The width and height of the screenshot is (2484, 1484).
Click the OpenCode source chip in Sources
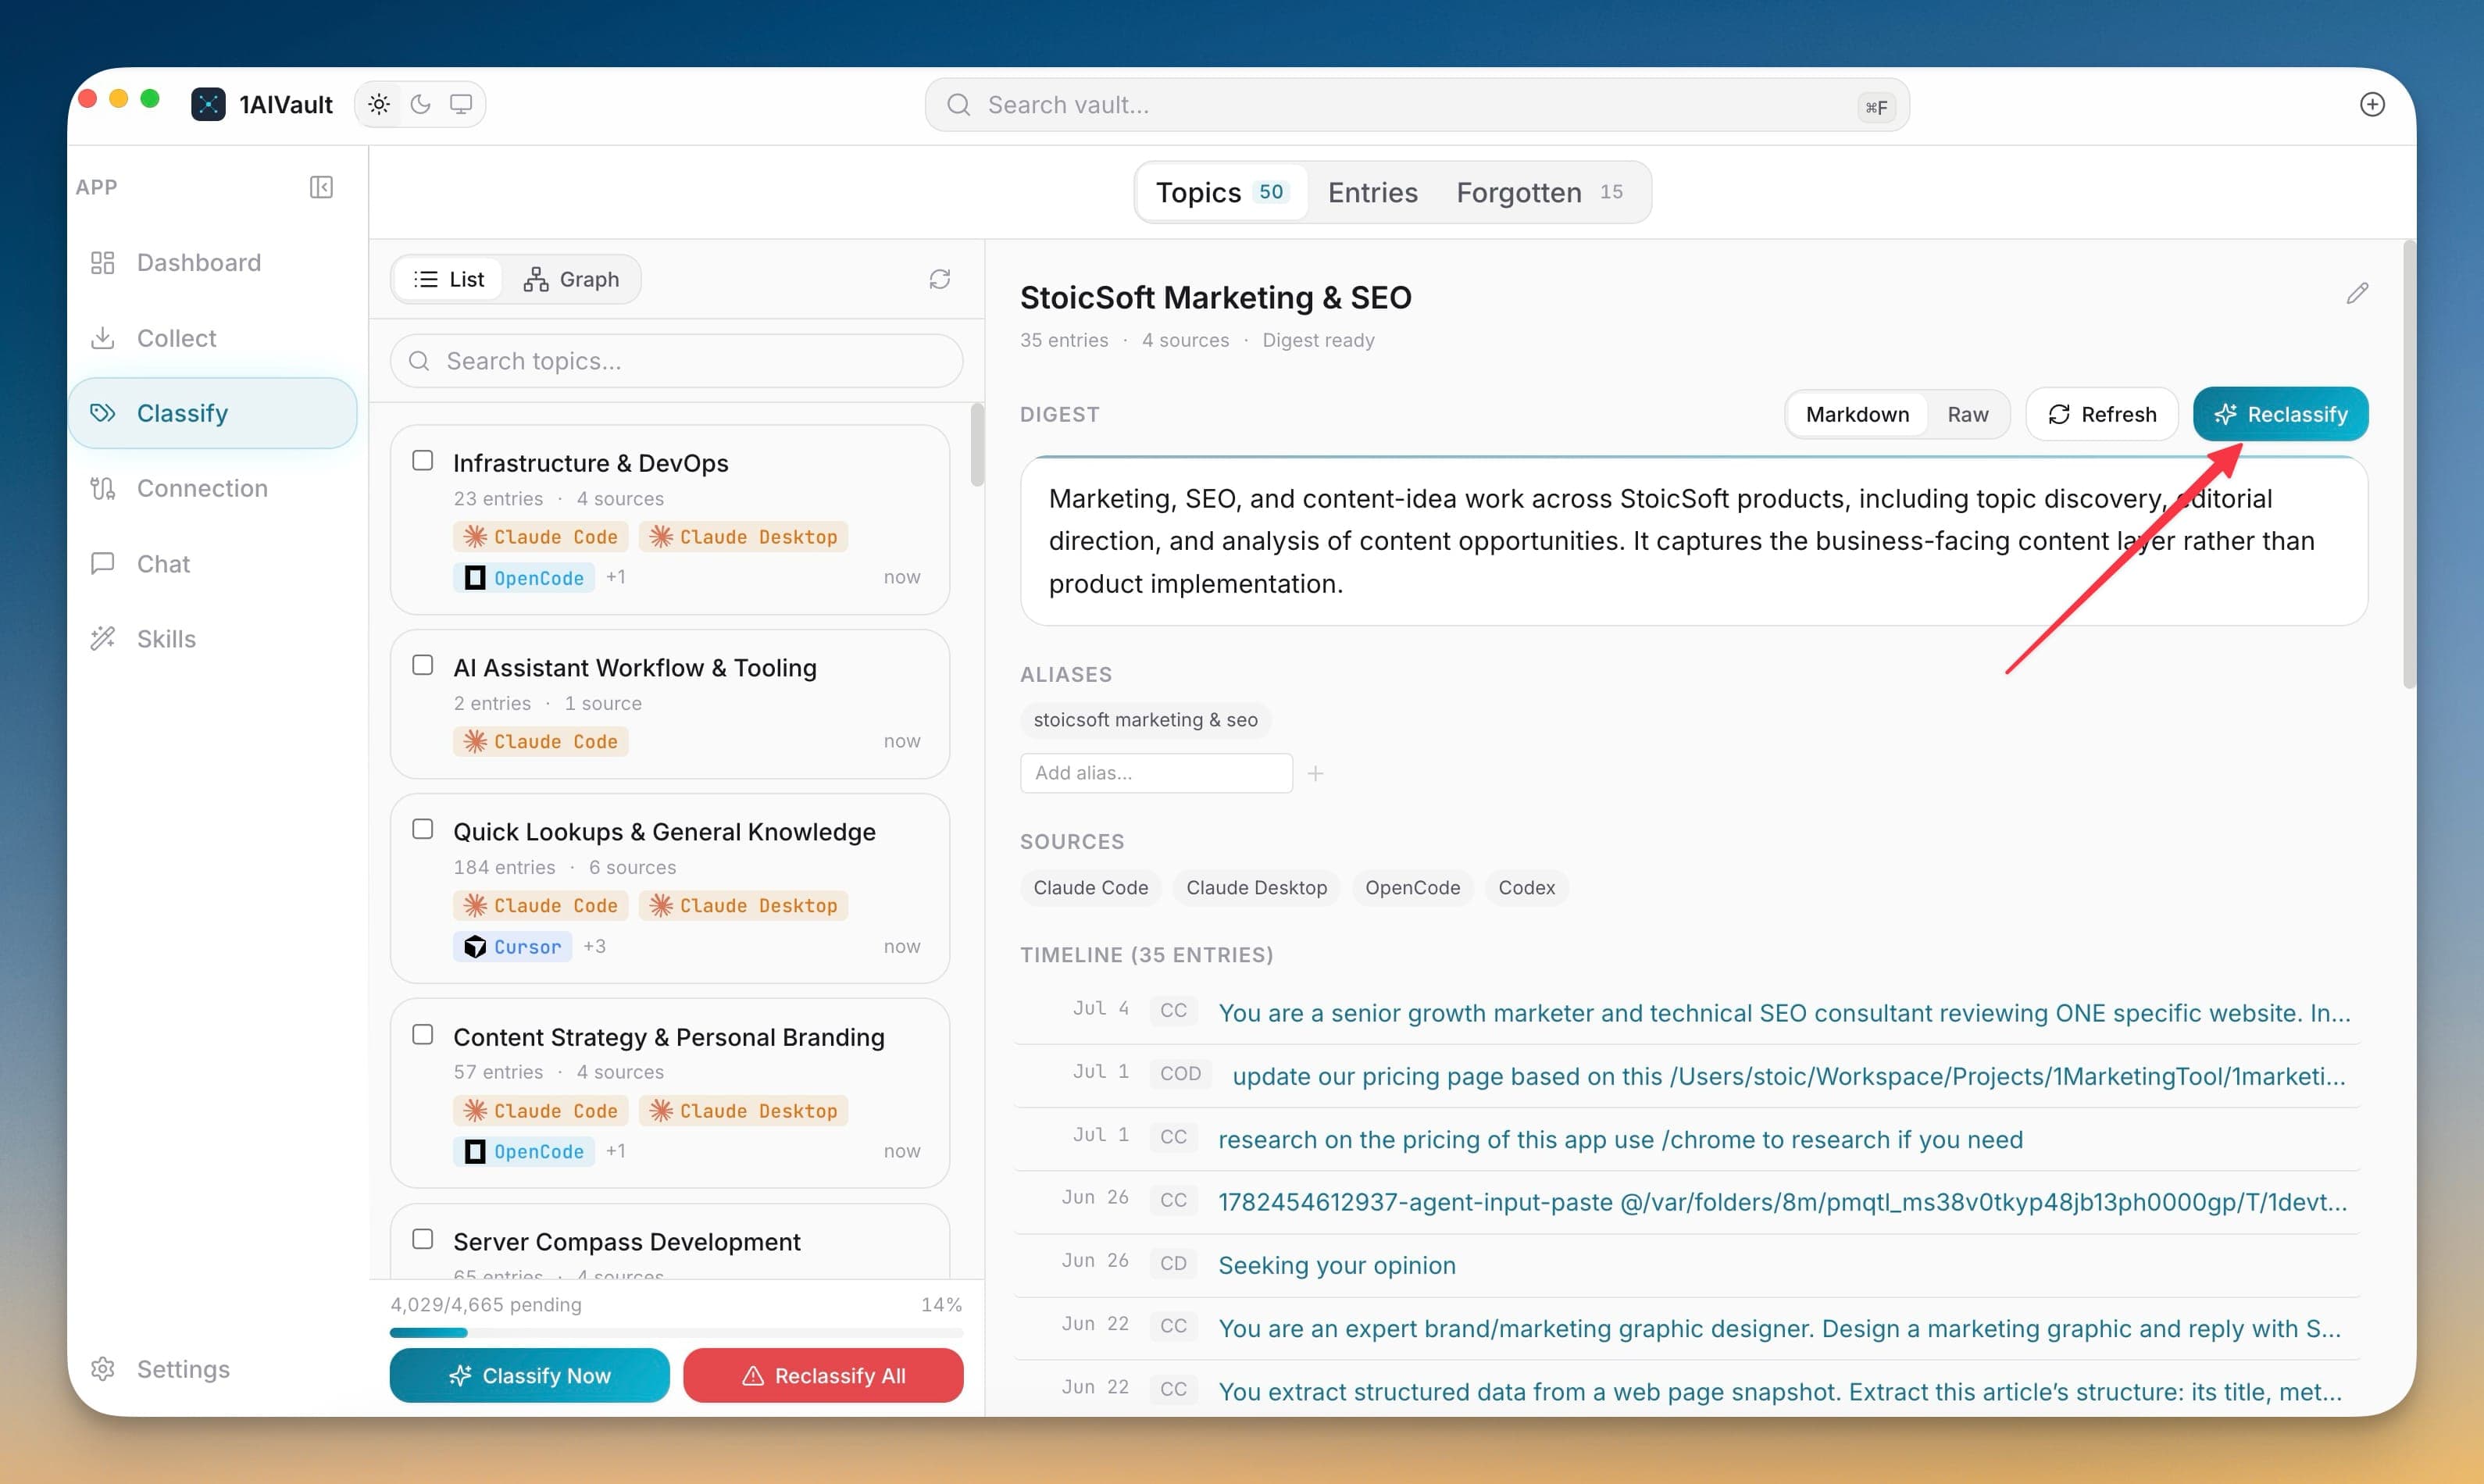point(1412,888)
